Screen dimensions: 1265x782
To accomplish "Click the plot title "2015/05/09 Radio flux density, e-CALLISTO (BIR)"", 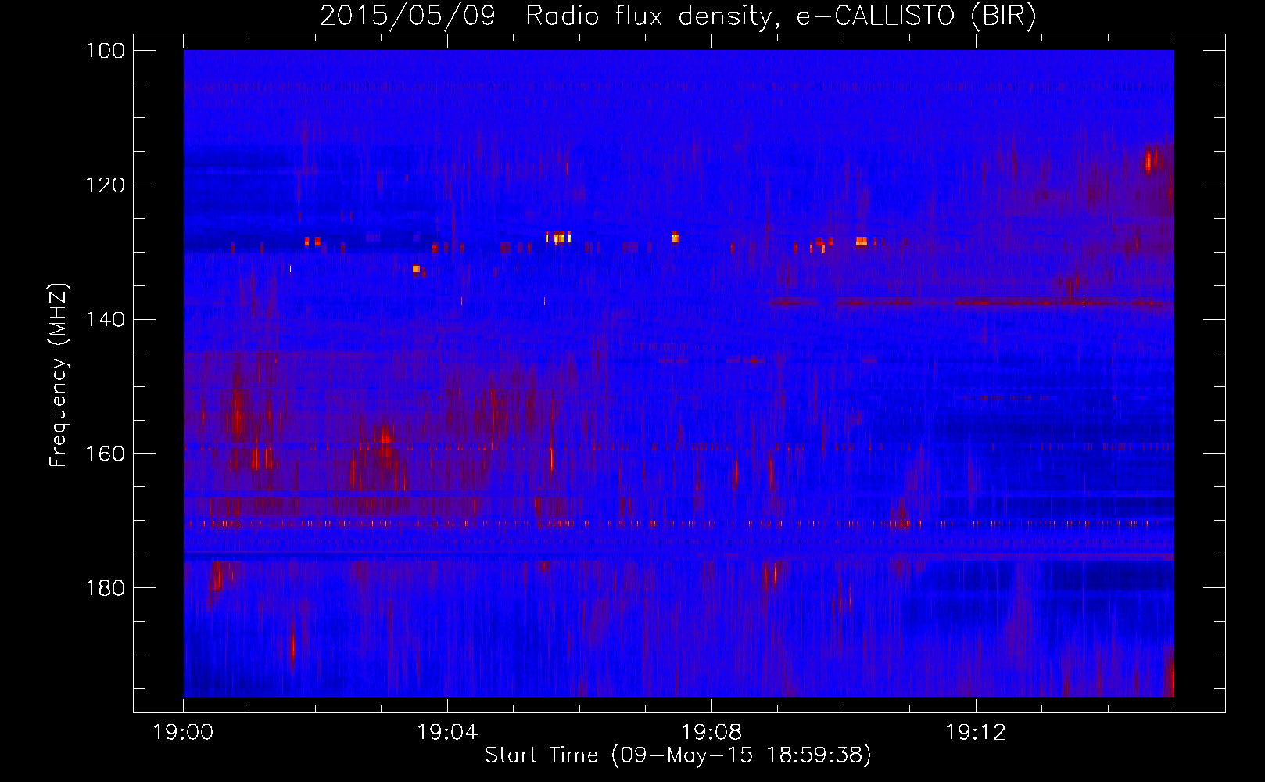I will click(x=678, y=16).
